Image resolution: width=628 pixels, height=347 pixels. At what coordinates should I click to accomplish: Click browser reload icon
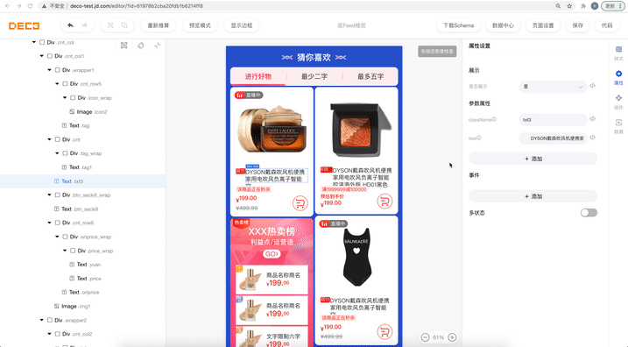(x=30, y=6)
